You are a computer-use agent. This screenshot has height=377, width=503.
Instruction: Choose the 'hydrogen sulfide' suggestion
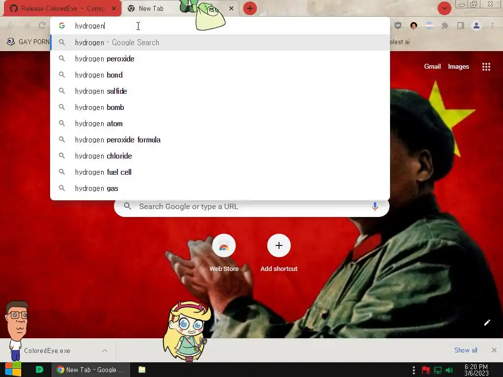coord(220,91)
